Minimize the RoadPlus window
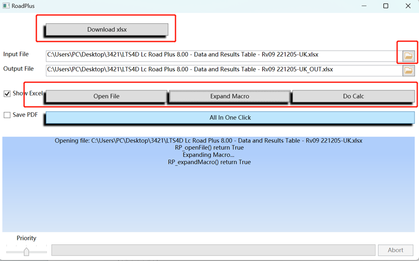Image resolution: width=419 pixels, height=261 pixels. [x=364, y=6]
